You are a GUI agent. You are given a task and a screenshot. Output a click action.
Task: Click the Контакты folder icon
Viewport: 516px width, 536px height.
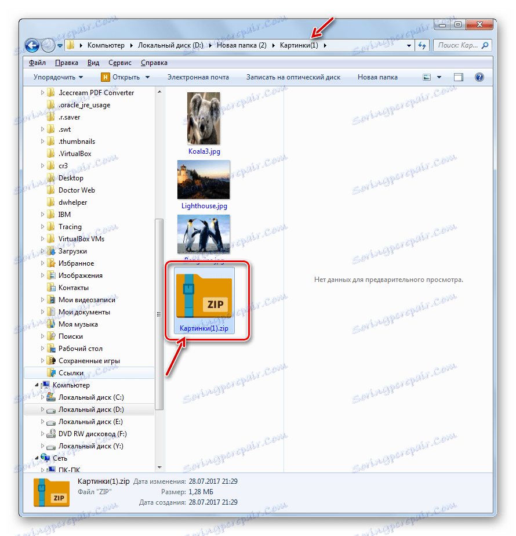pyautogui.click(x=51, y=288)
